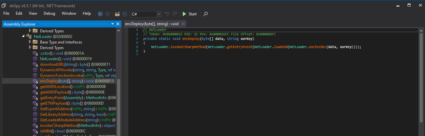Click the method icon beside getEntryPoint
The height and width of the screenshot is (136, 425).
coord(35,98)
